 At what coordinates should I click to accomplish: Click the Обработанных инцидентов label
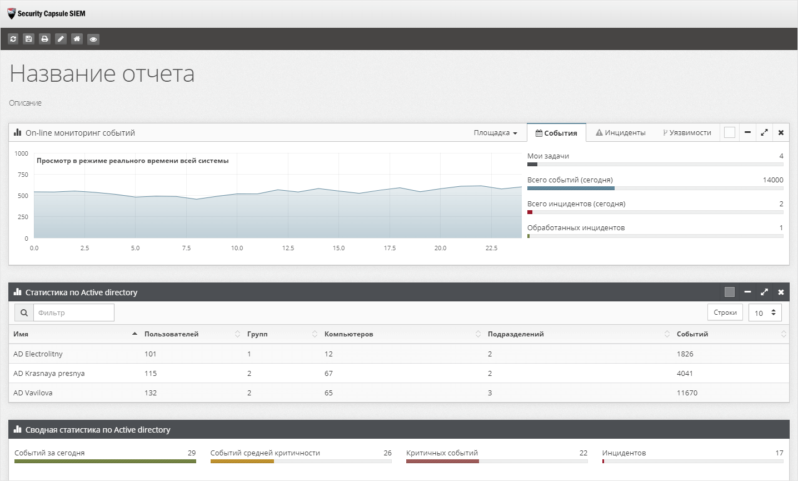point(576,227)
